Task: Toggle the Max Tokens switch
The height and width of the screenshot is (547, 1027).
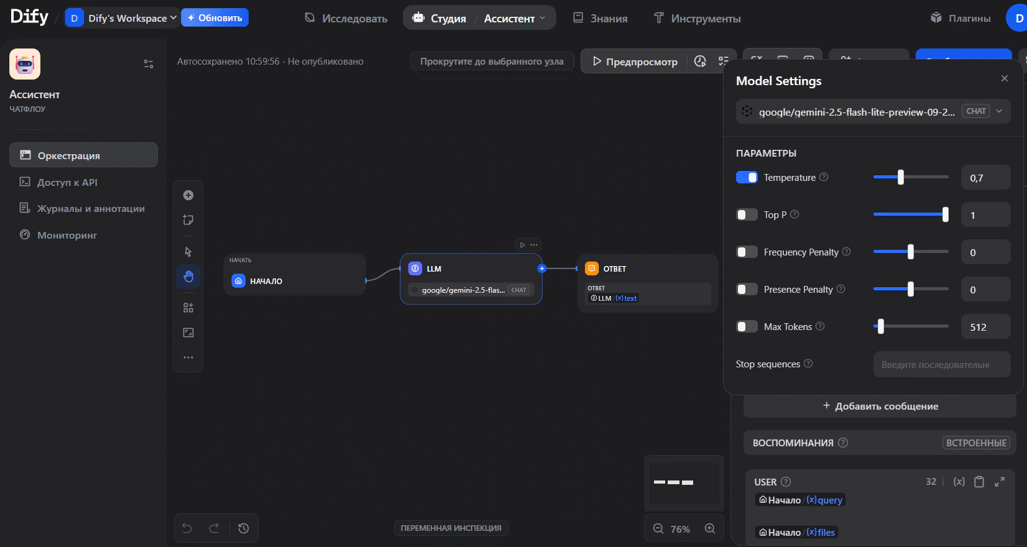Action: [747, 326]
